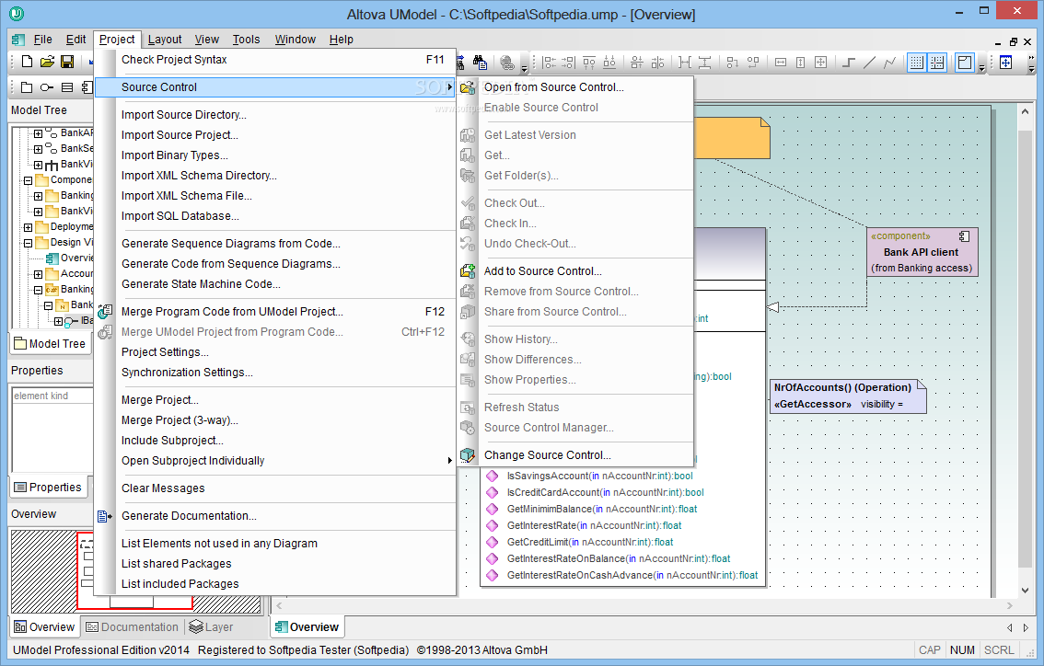1044x666 pixels.
Task: Click the Fit Diagram to Window icon
Action: (x=1006, y=63)
